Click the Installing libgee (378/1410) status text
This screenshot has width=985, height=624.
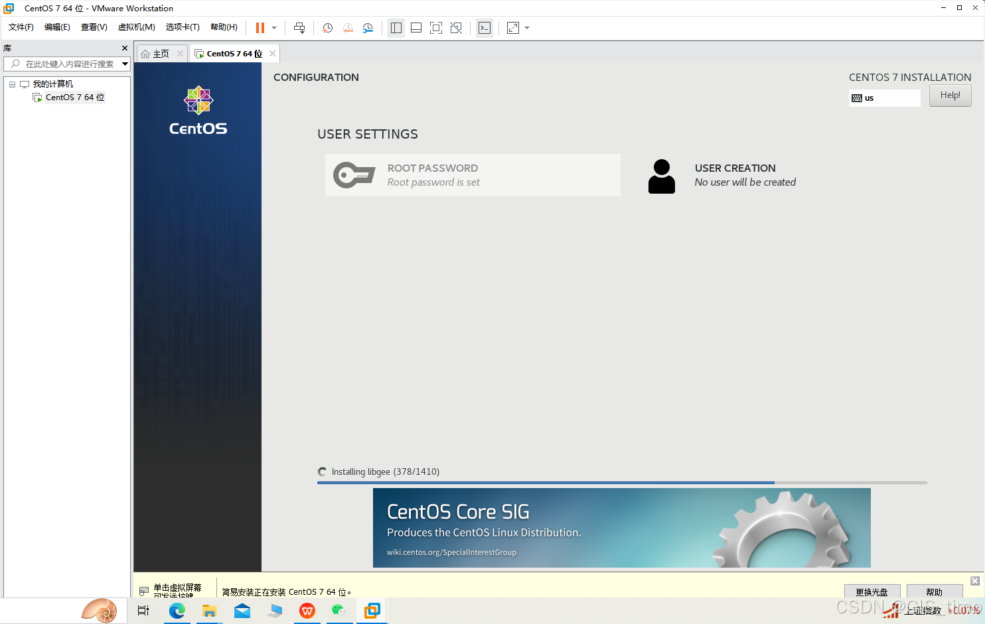coord(385,472)
